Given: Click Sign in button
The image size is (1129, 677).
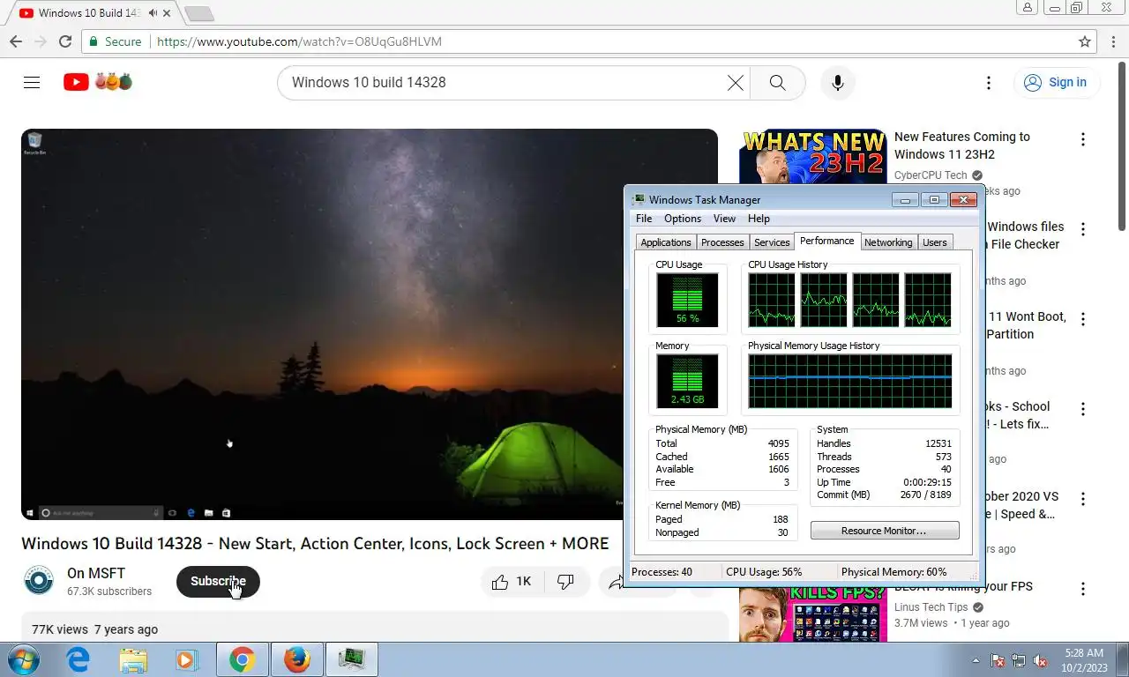Looking at the screenshot, I should pos(1055,83).
